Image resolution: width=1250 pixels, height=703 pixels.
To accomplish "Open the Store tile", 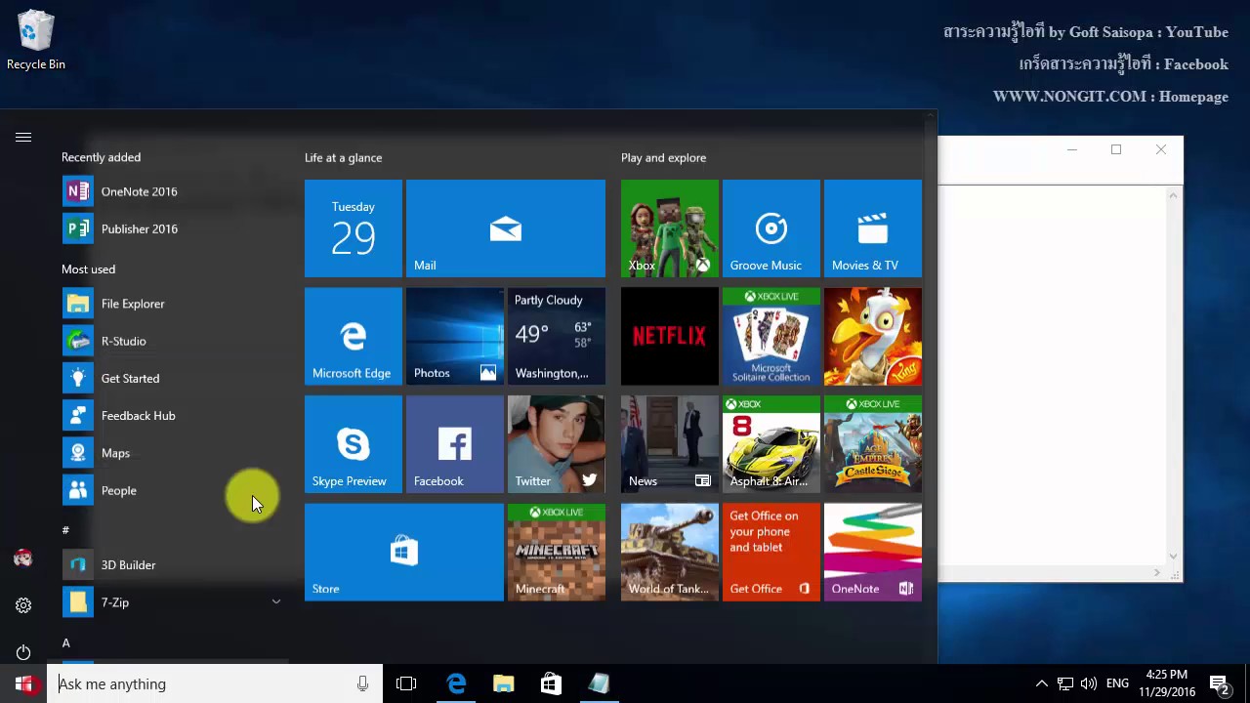I will (404, 552).
